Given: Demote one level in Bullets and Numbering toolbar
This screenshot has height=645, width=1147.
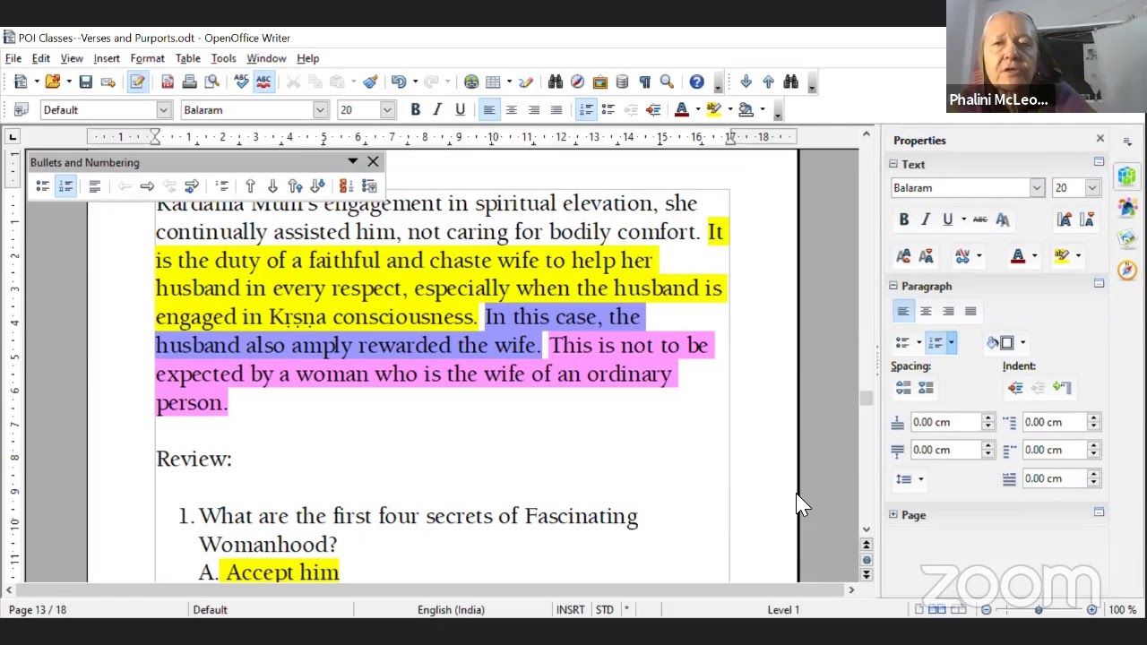Looking at the screenshot, I should [147, 186].
